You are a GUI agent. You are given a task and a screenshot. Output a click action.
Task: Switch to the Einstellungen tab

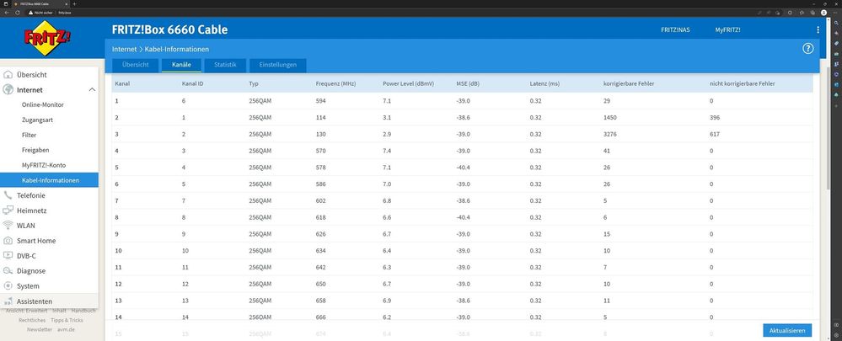(277, 65)
